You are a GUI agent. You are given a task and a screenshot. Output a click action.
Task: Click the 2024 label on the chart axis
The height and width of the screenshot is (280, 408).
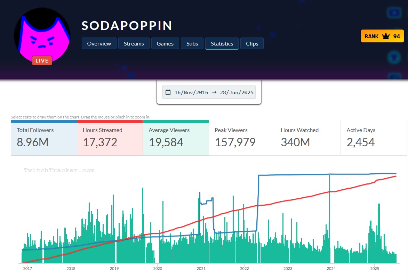point(331,268)
